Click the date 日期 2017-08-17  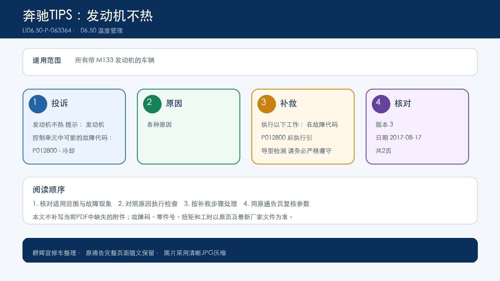pyautogui.click(x=398, y=138)
